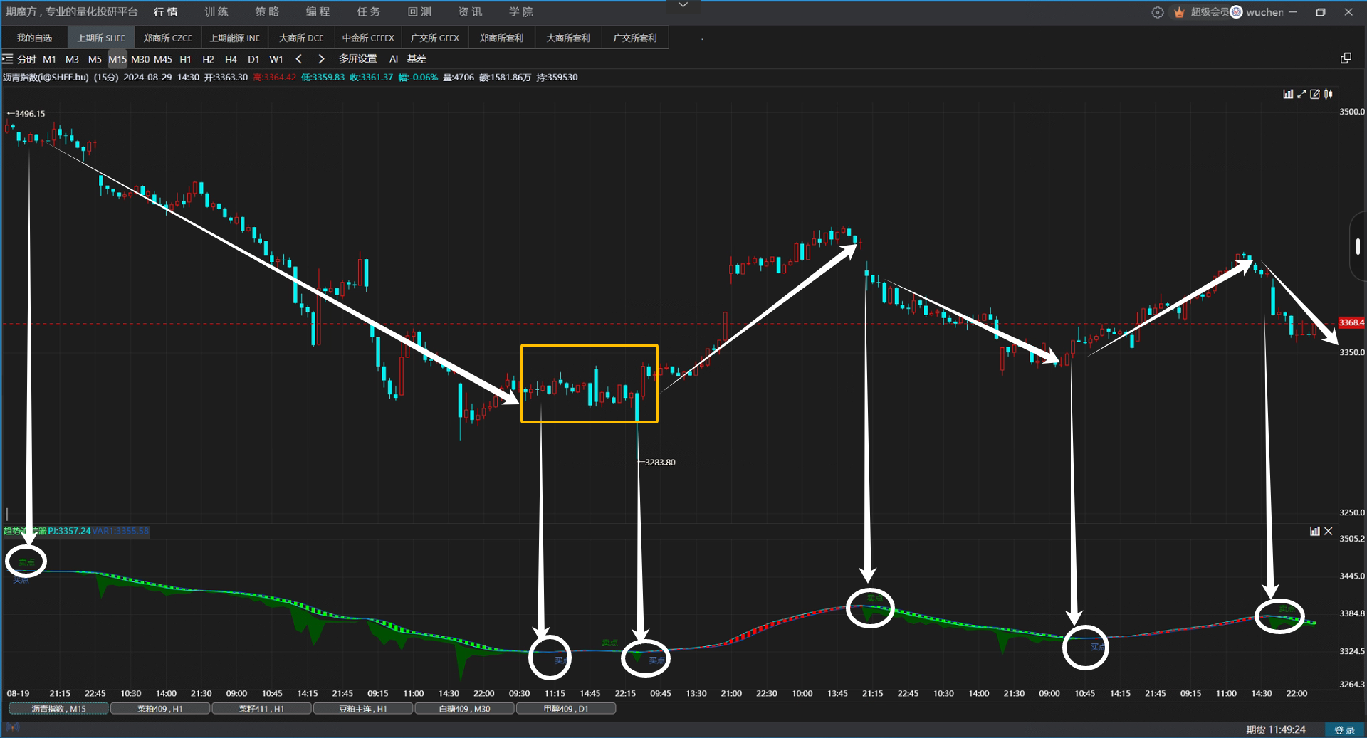The height and width of the screenshot is (738, 1367).
Task: Expand the collapsed top panel chevron
Action: (x=683, y=6)
